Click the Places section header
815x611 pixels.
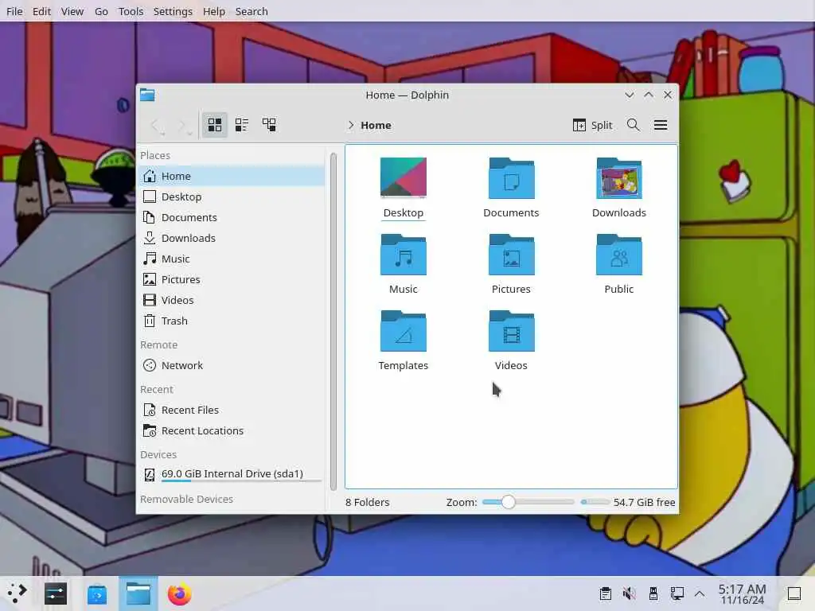point(155,155)
